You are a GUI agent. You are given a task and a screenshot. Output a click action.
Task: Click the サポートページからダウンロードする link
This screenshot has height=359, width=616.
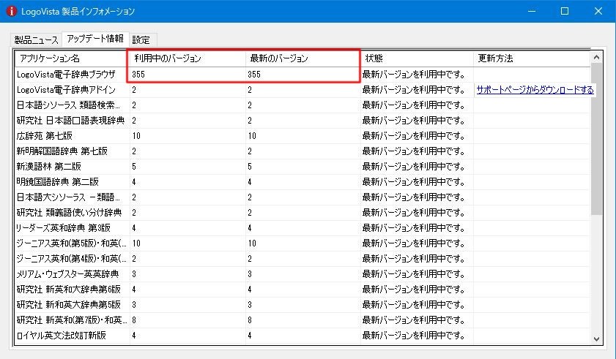coord(535,90)
